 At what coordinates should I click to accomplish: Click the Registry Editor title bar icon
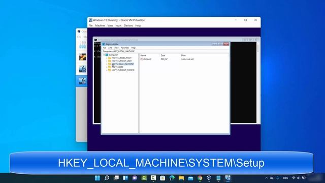coord(104,44)
